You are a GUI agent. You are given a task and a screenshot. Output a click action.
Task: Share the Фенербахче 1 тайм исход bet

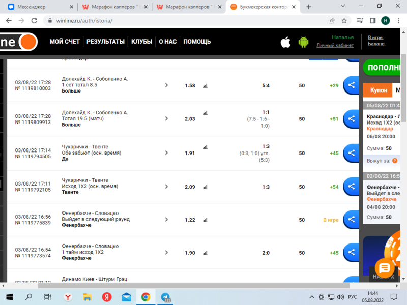click(x=351, y=253)
